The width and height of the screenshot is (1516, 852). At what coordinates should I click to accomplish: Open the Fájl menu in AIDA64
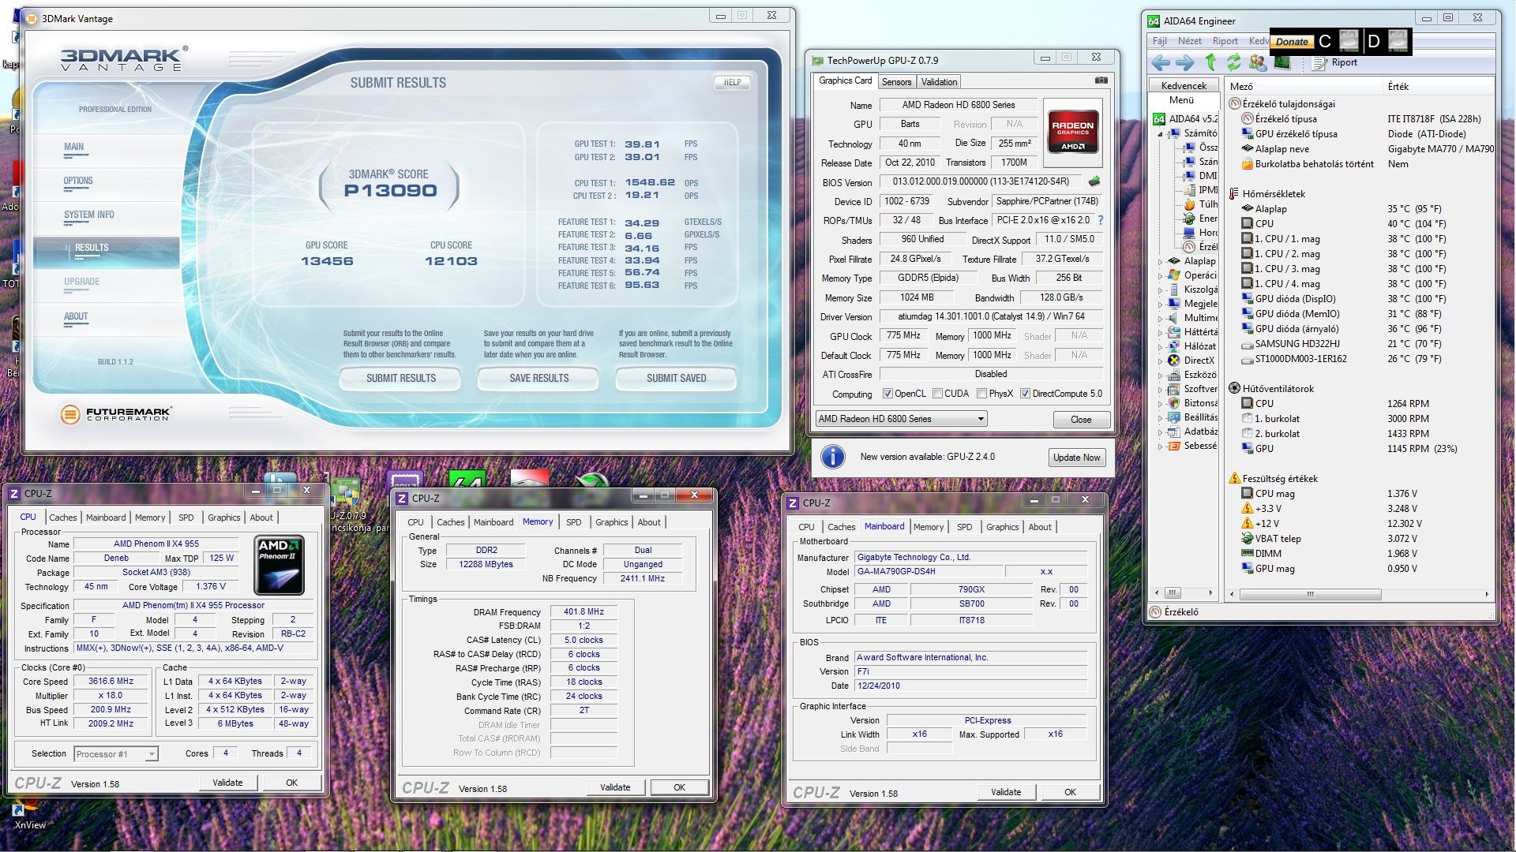(x=1159, y=41)
